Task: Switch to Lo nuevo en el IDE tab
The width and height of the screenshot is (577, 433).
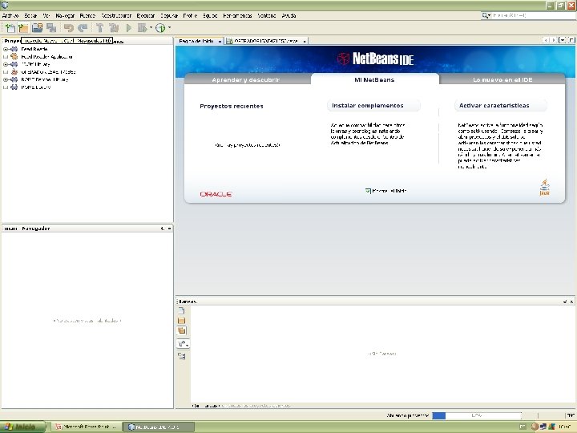Action: (502, 79)
